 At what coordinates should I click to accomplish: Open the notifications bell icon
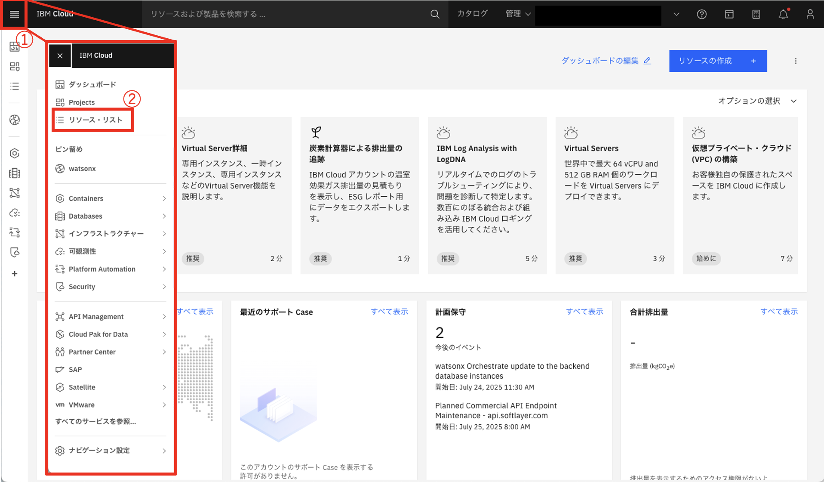coord(783,14)
